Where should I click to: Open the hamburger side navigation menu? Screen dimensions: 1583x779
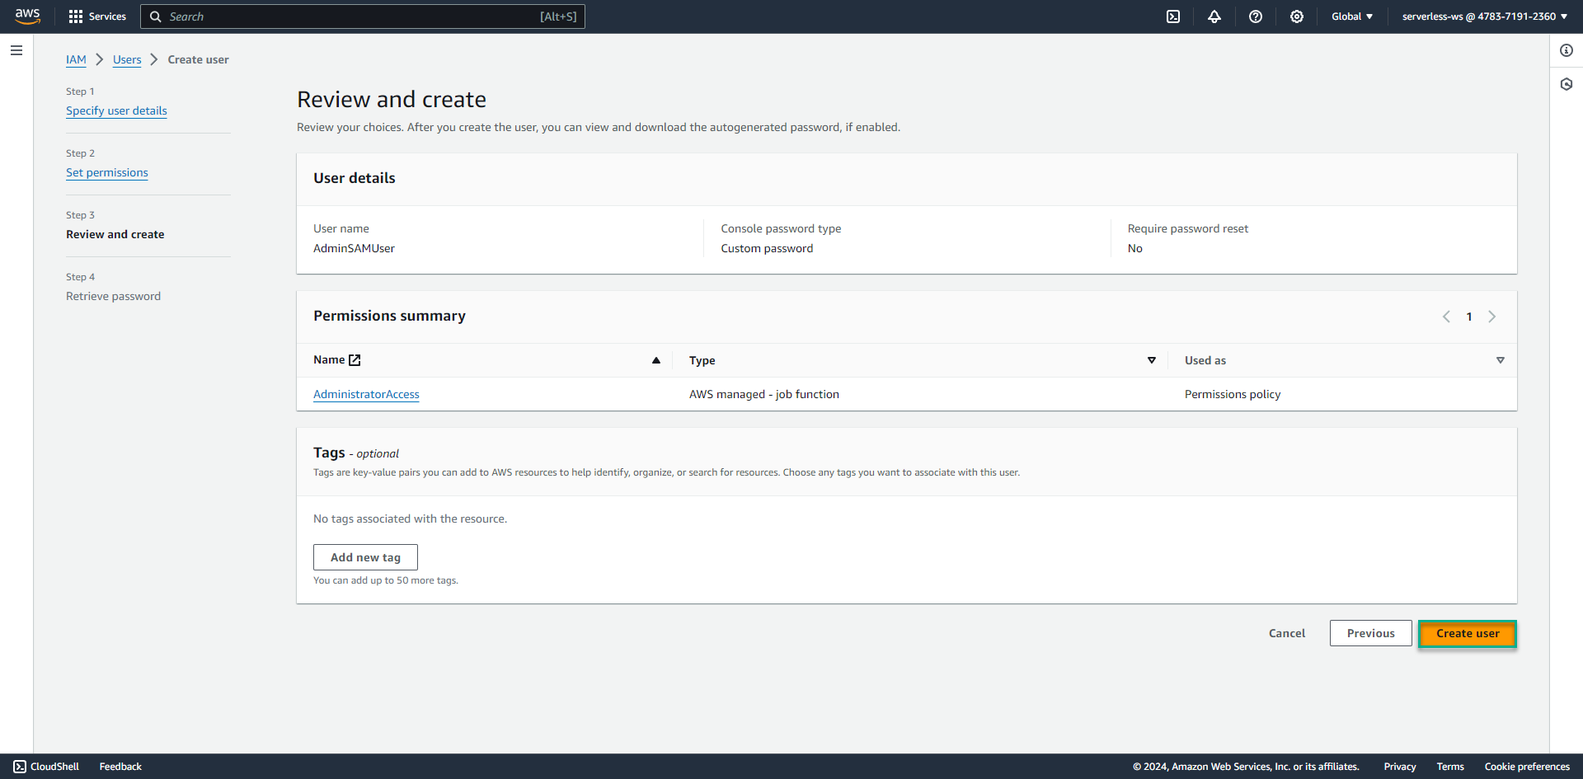point(16,50)
